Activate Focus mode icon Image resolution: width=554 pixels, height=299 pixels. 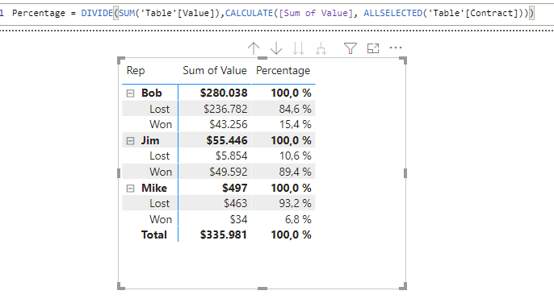(x=373, y=48)
